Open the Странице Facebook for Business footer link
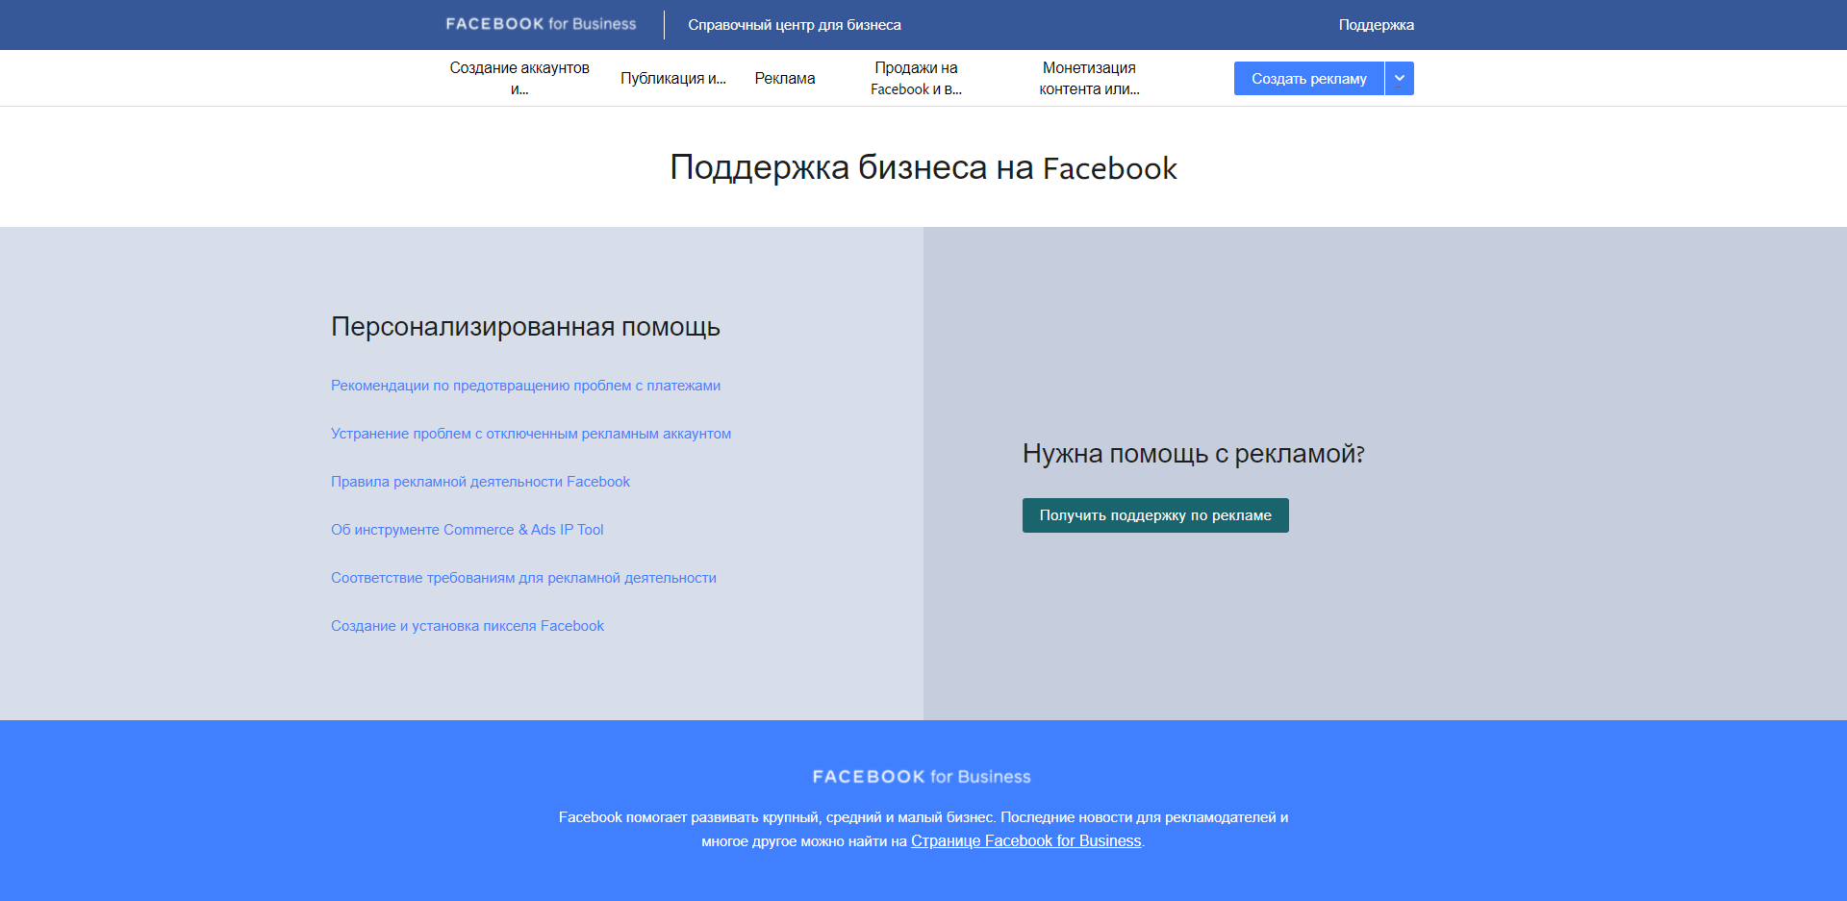This screenshot has height=901, width=1847. coord(1026,841)
